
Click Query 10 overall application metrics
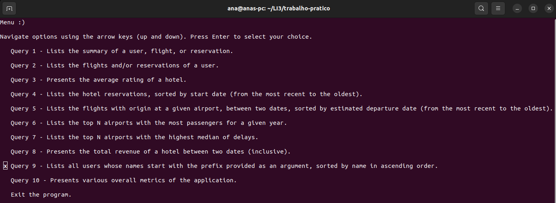[124, 180]
